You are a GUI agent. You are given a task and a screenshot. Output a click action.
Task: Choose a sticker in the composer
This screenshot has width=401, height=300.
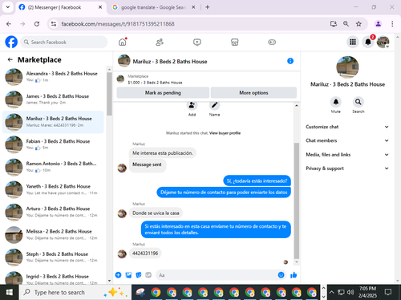pyautogui.click(x=139, y=275)
